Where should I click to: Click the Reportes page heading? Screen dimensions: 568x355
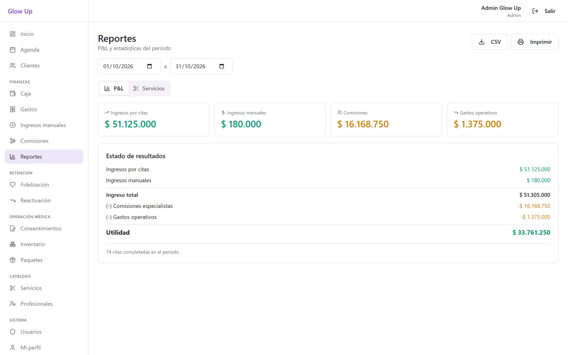pyautogui.click(x=117, y=38)
